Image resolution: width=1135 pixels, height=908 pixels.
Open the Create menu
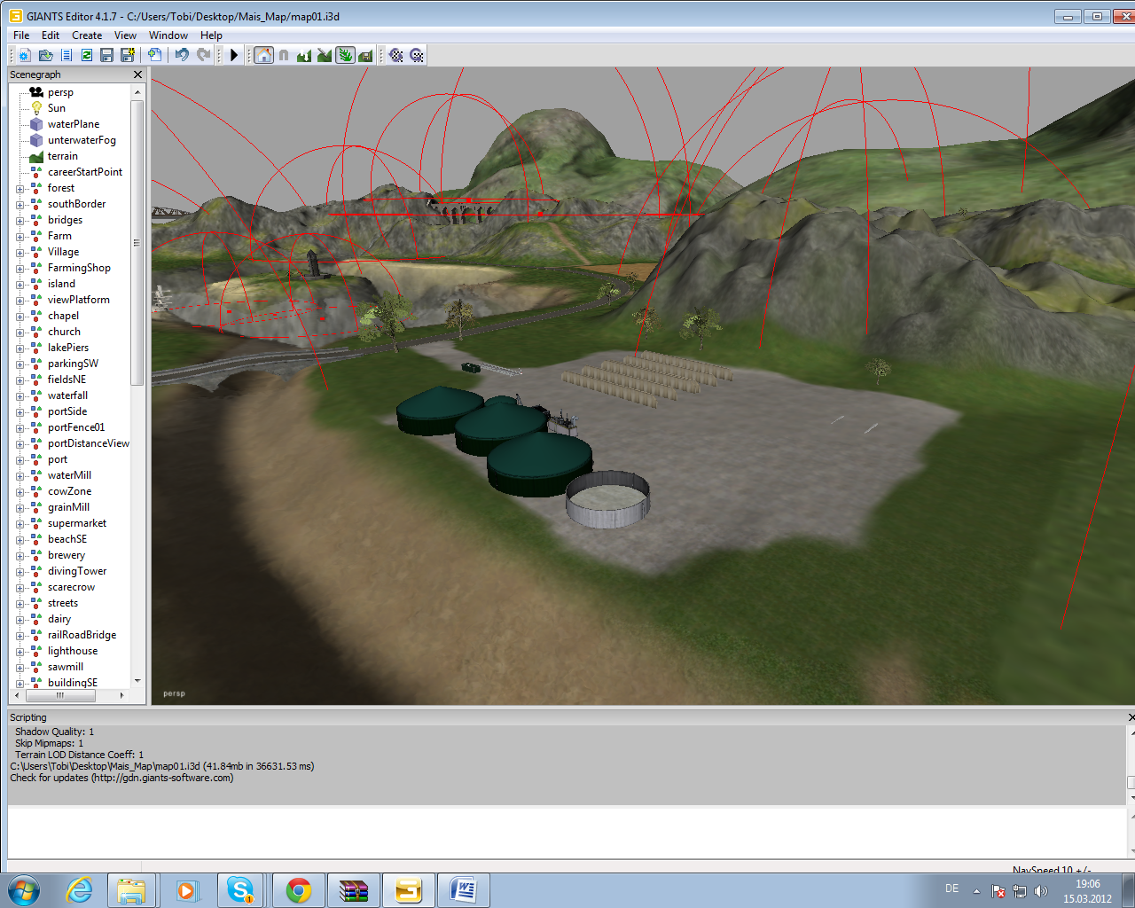pyautogui.click(x=87, y=35)
